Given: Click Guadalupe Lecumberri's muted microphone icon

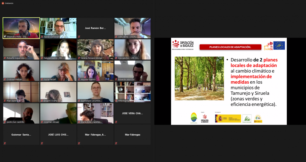Looking at the screenshot, I should coord(79,101).
